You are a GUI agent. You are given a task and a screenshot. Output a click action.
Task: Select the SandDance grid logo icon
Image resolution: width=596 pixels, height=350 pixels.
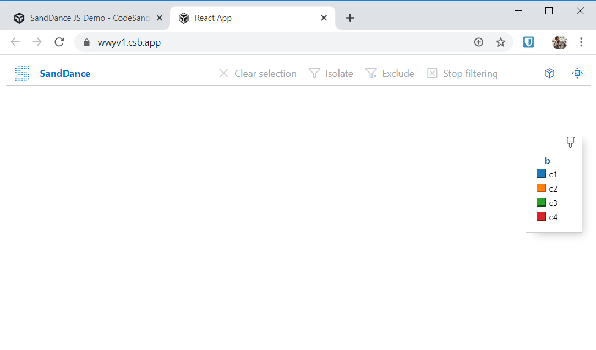(x=21, y=73)
